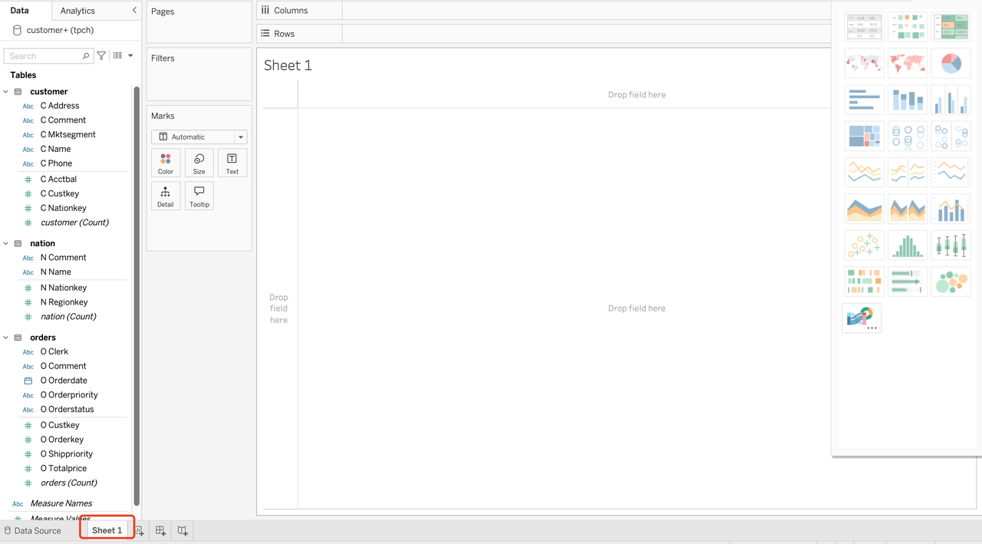Choose the treemap chart in Show Me
This screenshot has width=982, height=544.
(x=864, y=135)
